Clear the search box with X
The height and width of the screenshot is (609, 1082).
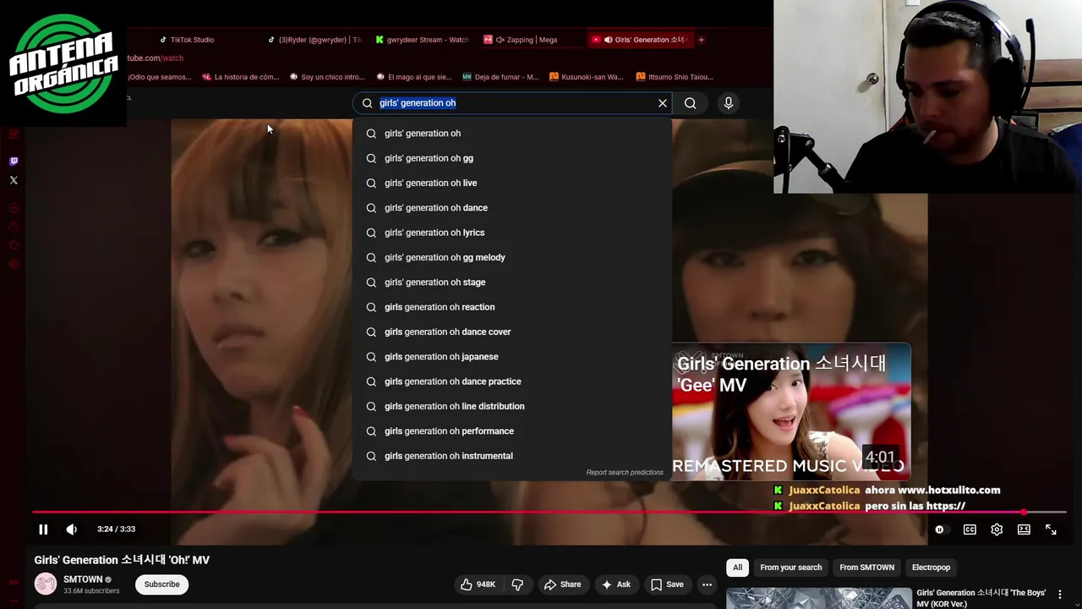pyautogui.click(x=663, y=103)
